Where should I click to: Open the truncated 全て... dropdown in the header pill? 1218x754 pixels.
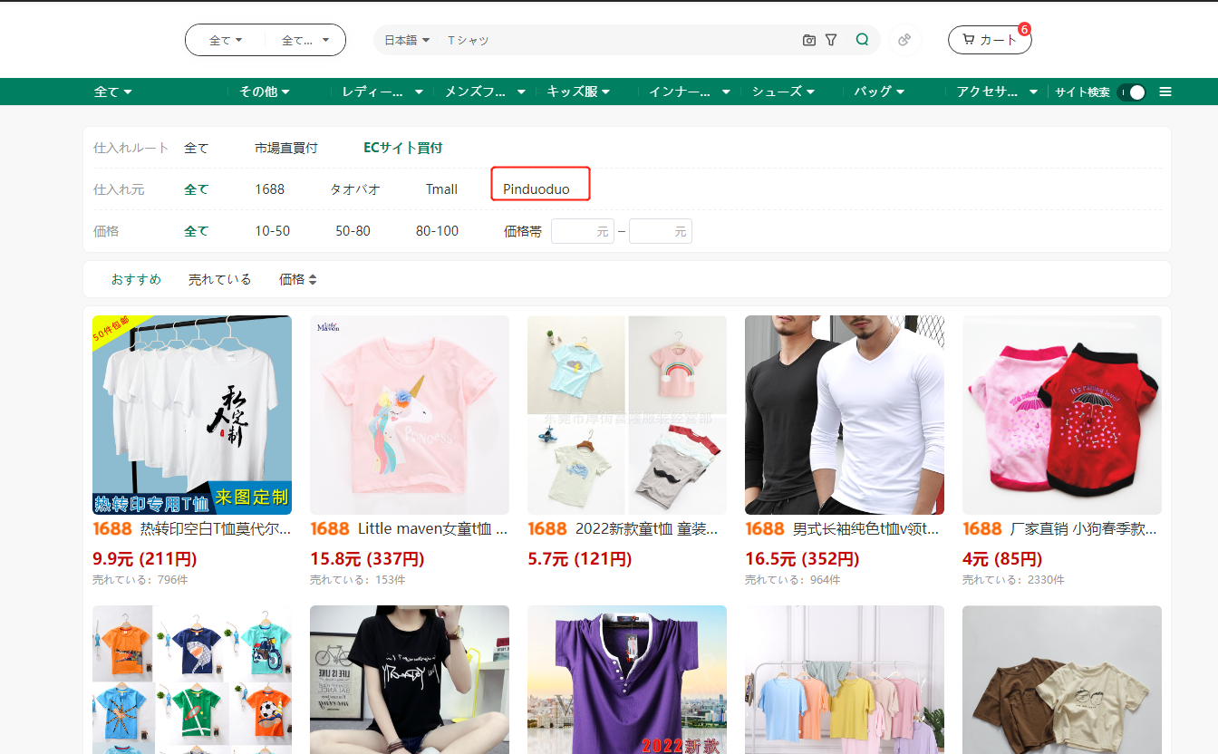[304, 40]
